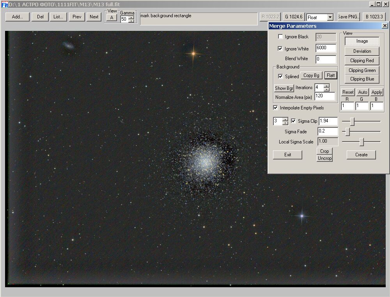Click the Normalize Area input field
The image size is (390, 297).
pos(325,96)
